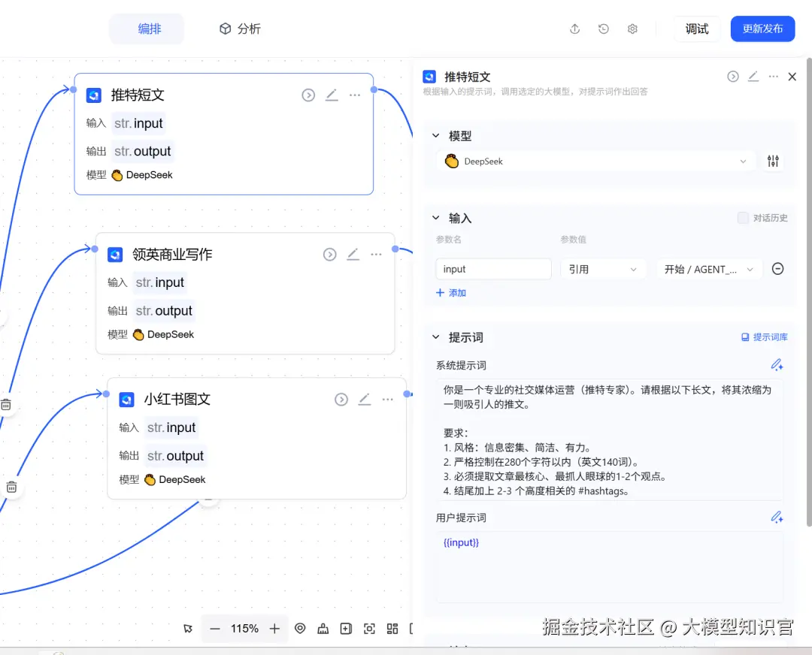Viewport: 812px width, 655px height.
Task: Click 添加 to add input parameter
Action: 451,293
